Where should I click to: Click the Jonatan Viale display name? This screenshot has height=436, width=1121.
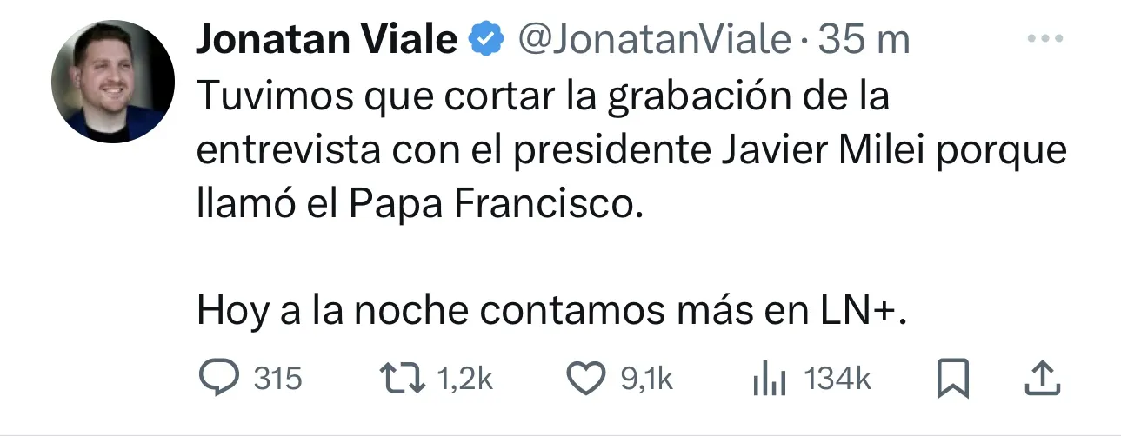[x=327, y=40]
